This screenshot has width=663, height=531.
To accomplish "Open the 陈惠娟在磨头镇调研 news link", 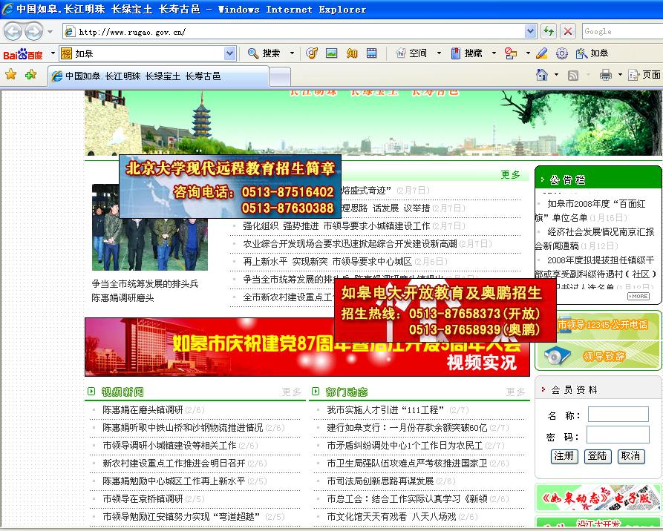I will [x=143, y=409].
